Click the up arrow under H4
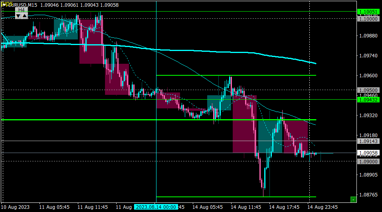Image resolution: width=382 pixels, height=212 pixels. point(25,16)
